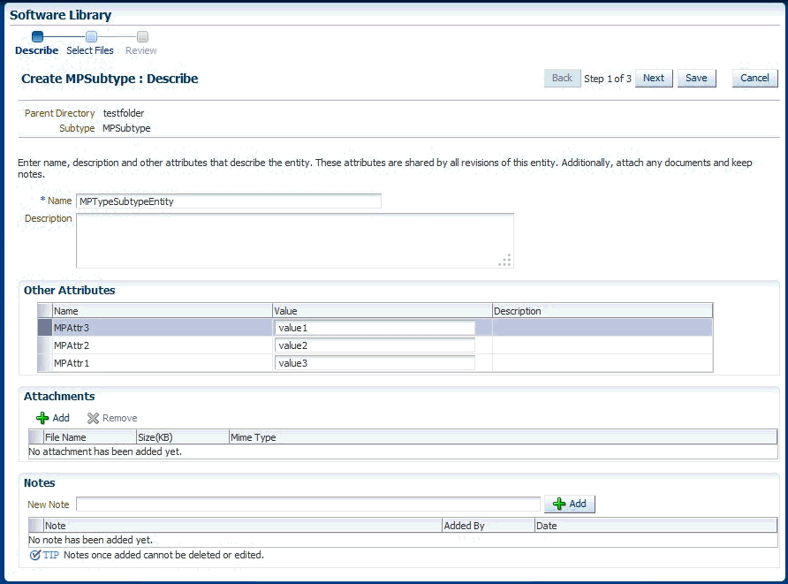Click the Describe step icon in train

37,37
